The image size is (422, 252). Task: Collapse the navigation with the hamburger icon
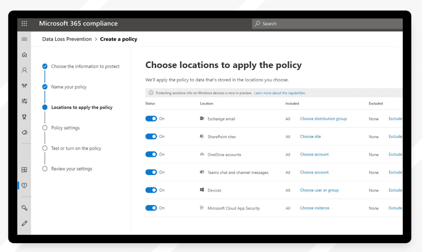point(24,38)
